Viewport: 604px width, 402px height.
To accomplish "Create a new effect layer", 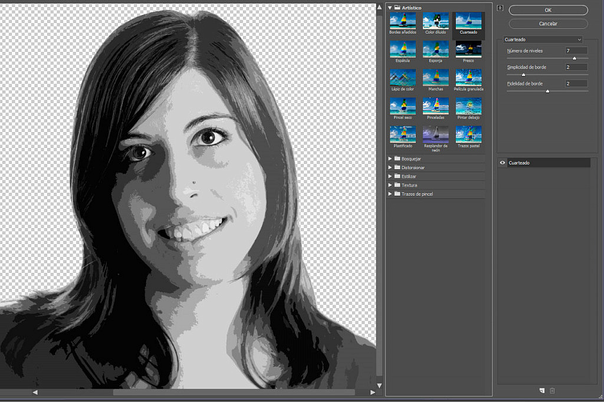I will 541,390.
